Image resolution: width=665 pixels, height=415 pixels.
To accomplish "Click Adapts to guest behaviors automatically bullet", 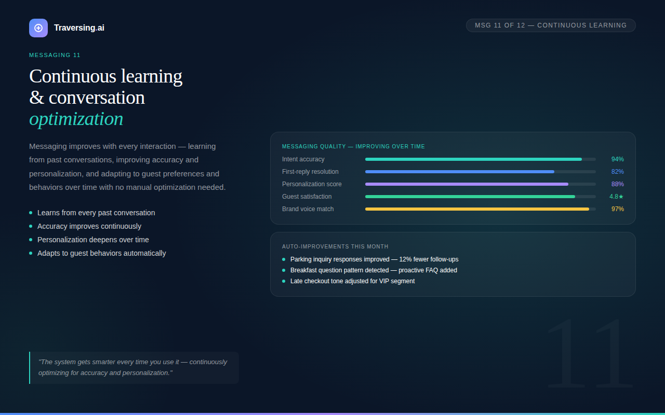I will [101, 253].
